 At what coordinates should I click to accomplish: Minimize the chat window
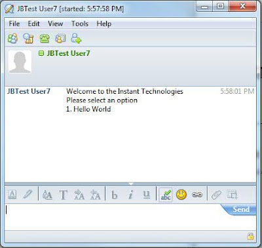pyautogui.click(x=204, y=7)
